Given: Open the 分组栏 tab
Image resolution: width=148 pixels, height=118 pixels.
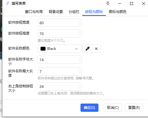Looking at the screenshot, I should (74, 12).
